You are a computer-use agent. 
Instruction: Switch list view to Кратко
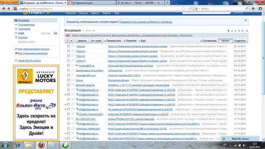[x=226, y=41]
